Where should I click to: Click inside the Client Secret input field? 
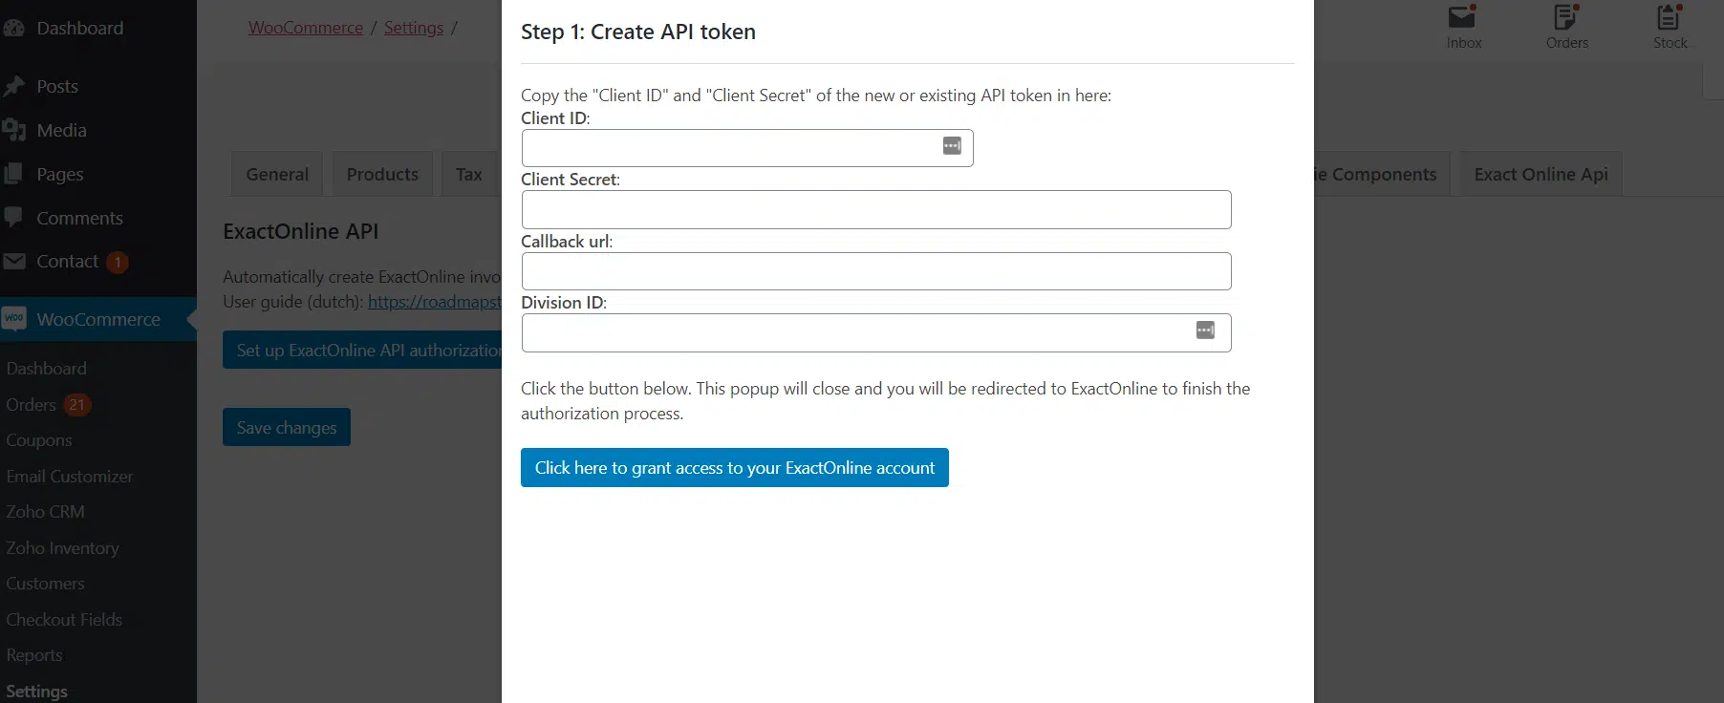pos(875,209)
